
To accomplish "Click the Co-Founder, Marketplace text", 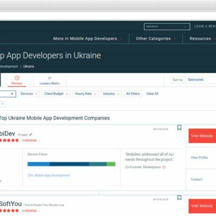I will click(x=143, y=167).
